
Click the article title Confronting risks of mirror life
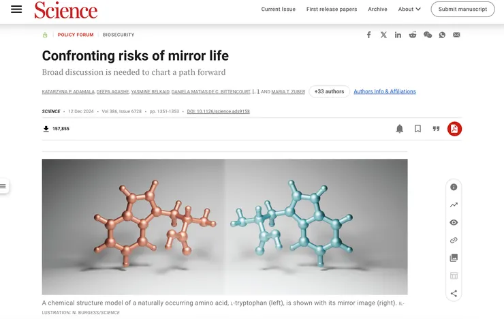[x=136, y=56]
